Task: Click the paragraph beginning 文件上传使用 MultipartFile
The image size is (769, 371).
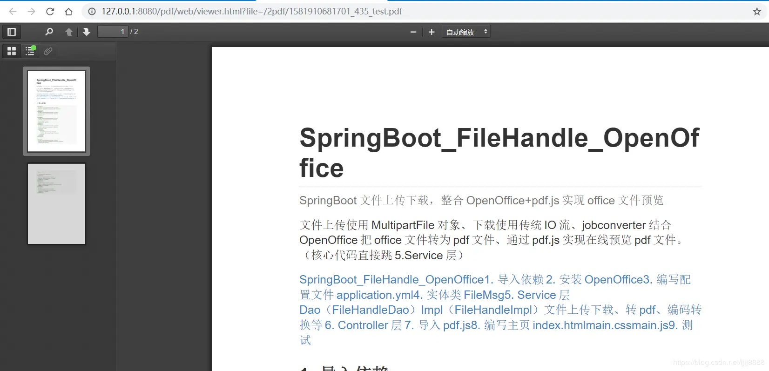Action: [492, 240]
